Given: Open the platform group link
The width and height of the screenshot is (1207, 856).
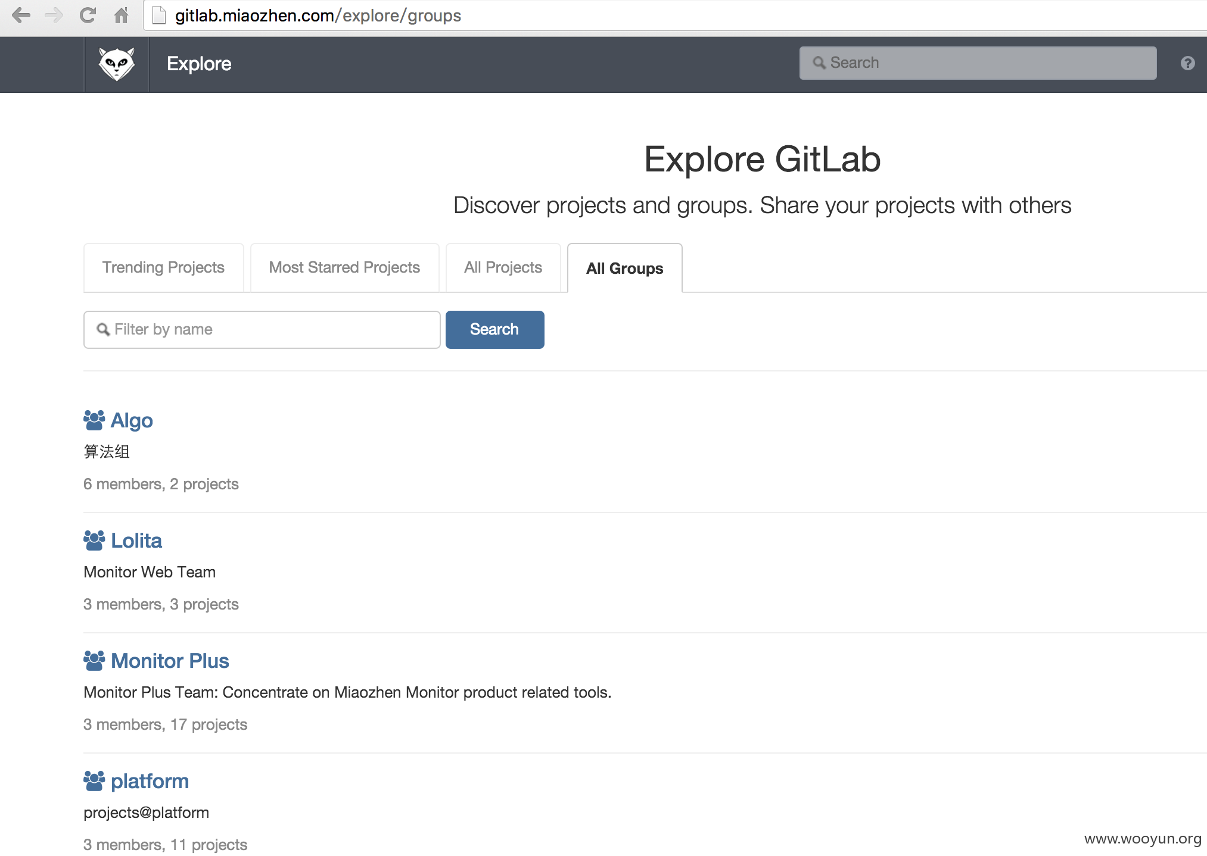Looking at the screenshot, I should click(150, 781).
